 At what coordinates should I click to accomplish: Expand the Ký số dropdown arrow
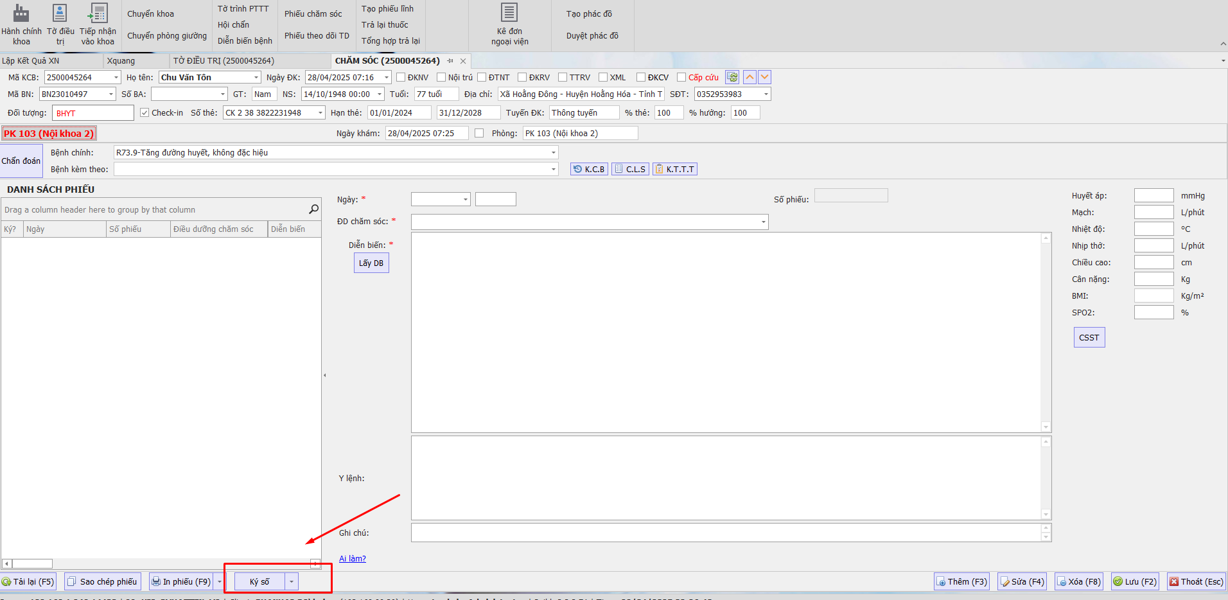[292, 582]
